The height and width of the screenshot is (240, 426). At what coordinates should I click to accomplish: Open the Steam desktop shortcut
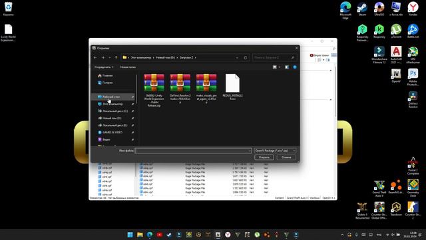coord(362,9)
